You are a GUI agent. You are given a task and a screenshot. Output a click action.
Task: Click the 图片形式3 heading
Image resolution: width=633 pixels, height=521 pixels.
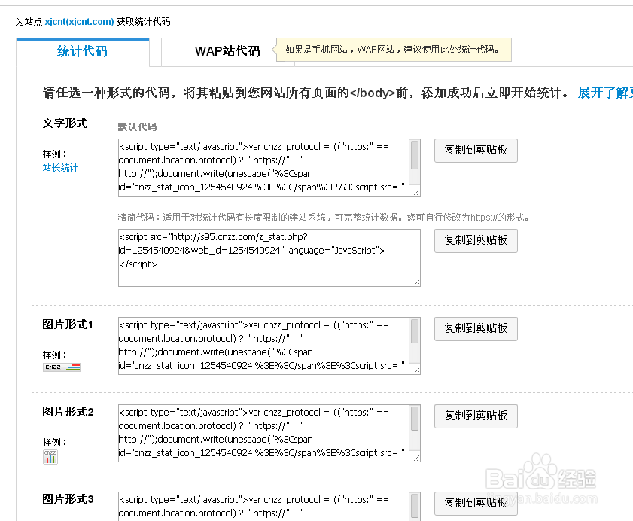[68, 498]
